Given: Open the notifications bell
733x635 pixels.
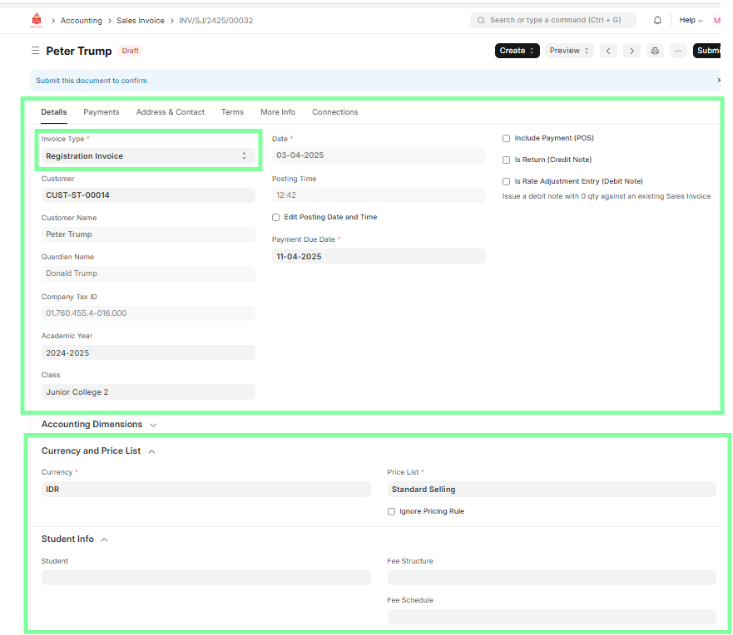Looking at the screenshot, I should point(657,20).
